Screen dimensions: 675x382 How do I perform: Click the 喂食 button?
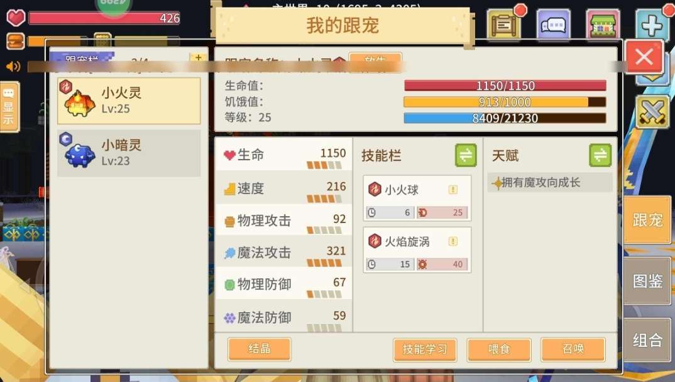tap(499, 349)
